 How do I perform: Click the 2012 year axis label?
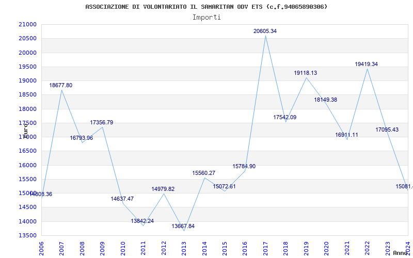click(164, 248)
